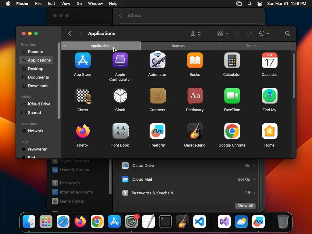This screenshot has width=312, height=234.
Task: Open the Find My app icon
Action: point(269,96)
